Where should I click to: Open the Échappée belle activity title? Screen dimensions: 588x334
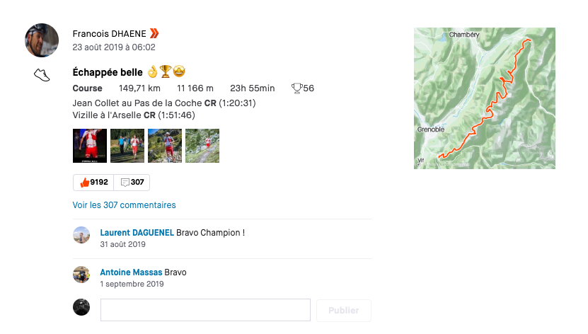[x=108, y=72]
